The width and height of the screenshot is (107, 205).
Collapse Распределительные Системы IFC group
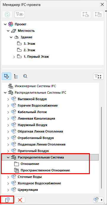point(5,93)
